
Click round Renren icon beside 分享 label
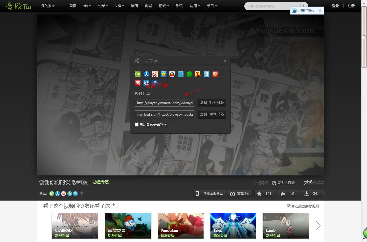click(x=58, y=193)
